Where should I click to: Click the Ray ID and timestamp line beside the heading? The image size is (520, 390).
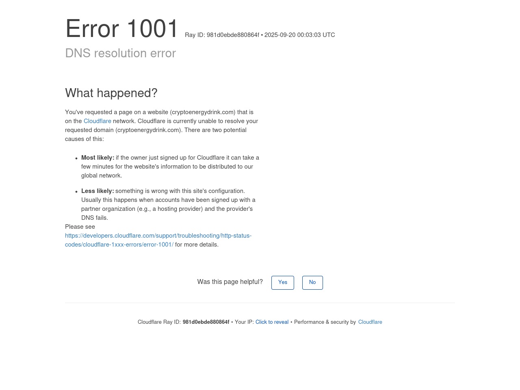pyautogui.click(x=260, y=35)
